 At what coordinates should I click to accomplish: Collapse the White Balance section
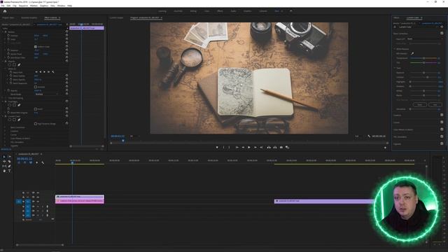pyautogui.click(x=395, y=49)
